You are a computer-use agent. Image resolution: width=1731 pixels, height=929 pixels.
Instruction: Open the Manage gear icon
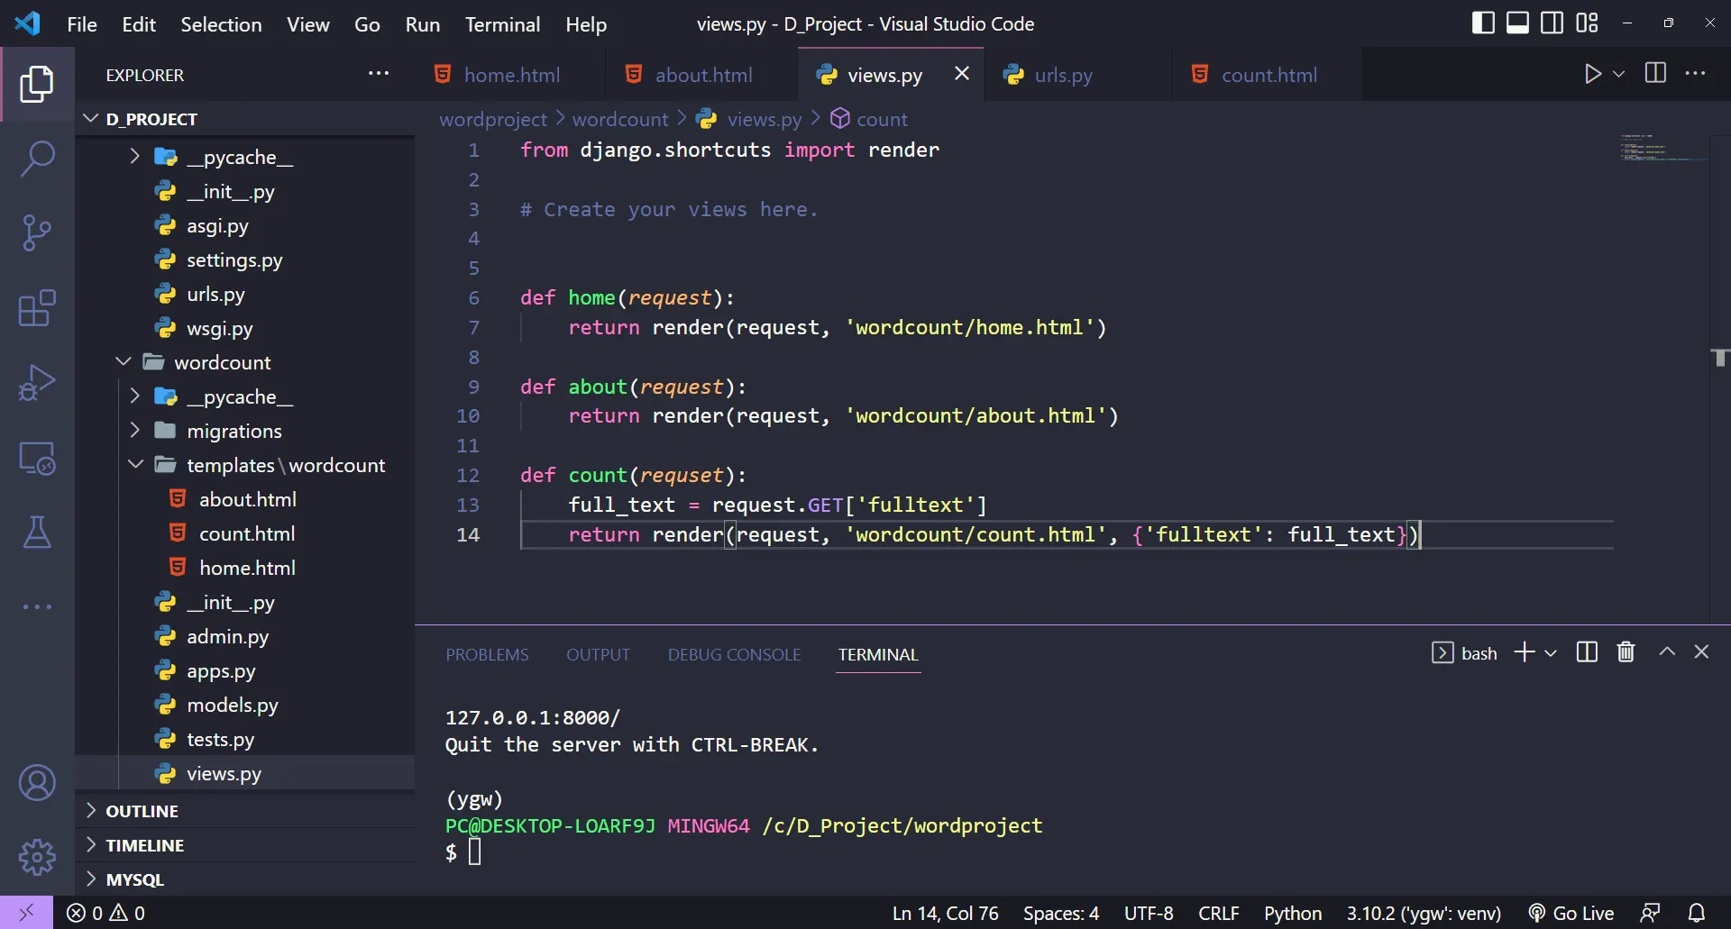tap(37, 857)
